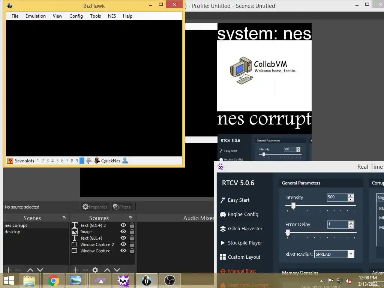Open the BizHawk Config menu
Viewport: 384px width, 288px height.
click(76, 16)
